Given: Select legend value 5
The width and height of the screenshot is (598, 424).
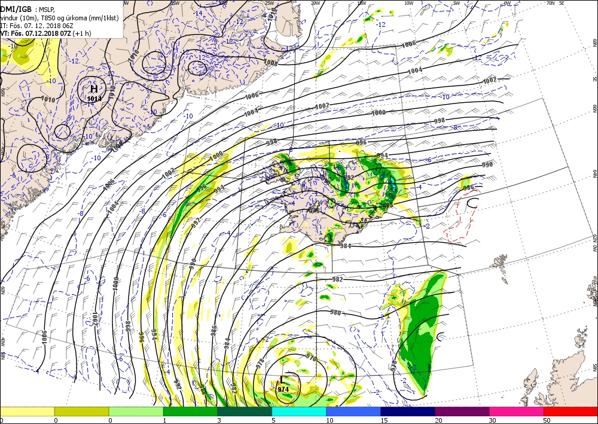Looking at the screenshot, I should point(273,420).
